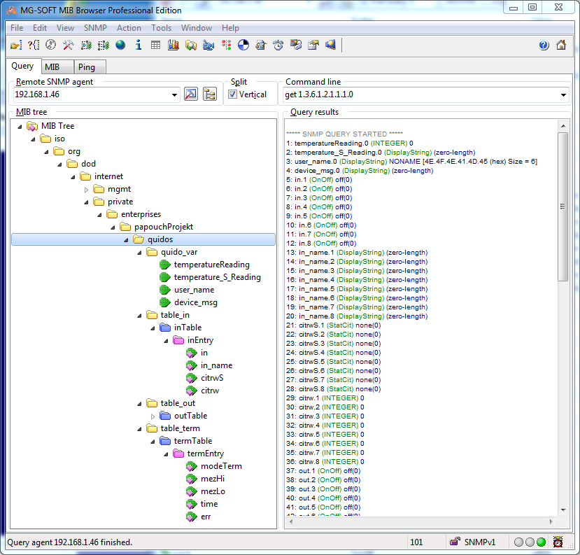The height and width of the screenshot is (555, 580).
Task: Click the horizontal scrollbar right arrow in results
Action: click(x=551, y=521)
